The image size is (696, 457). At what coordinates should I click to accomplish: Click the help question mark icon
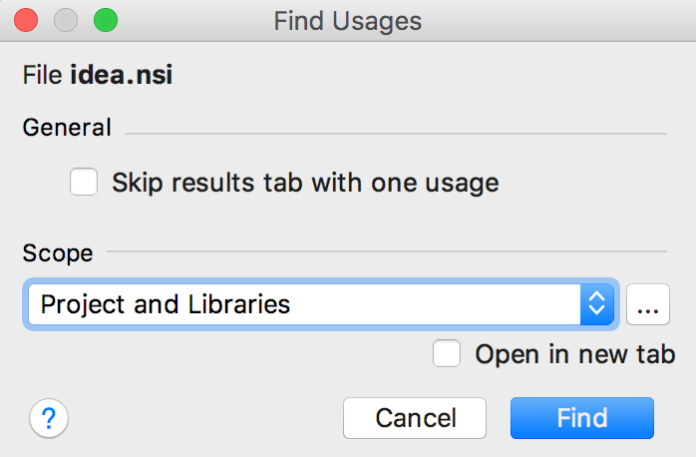click(49, 418)
